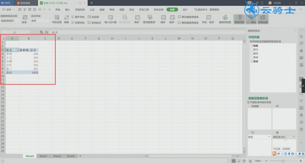
Task: Open the 姓名 filter dropdown in cell A3
Action: click(x=17, y=50)
